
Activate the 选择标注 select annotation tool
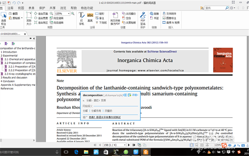[x=3, y=18]
